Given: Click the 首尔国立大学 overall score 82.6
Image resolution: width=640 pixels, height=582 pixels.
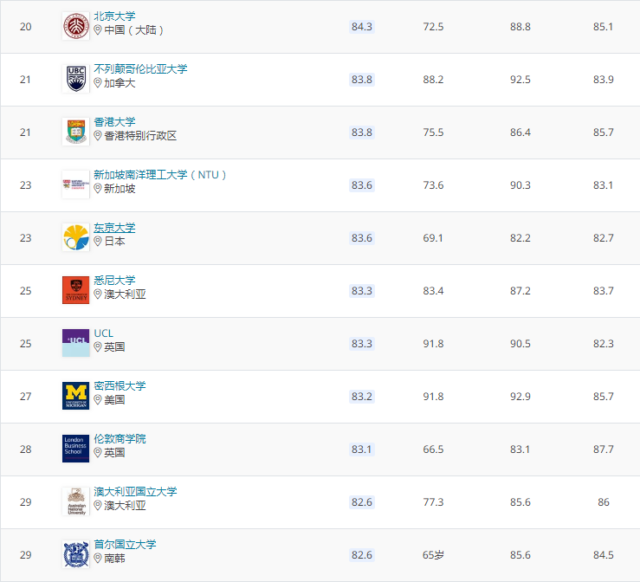Looking at the screenshot, I should [362, 554].
